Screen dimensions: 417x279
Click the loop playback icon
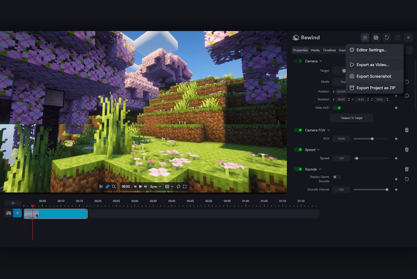pos(178,186)
